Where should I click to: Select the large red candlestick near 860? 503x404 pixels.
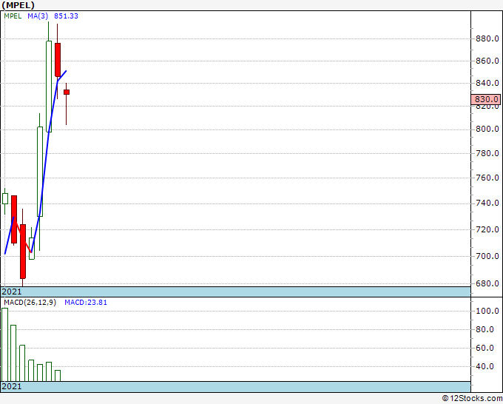coord(58,60)
